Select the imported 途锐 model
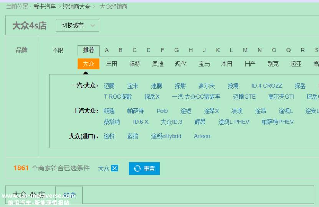 [x=109, y=136]
